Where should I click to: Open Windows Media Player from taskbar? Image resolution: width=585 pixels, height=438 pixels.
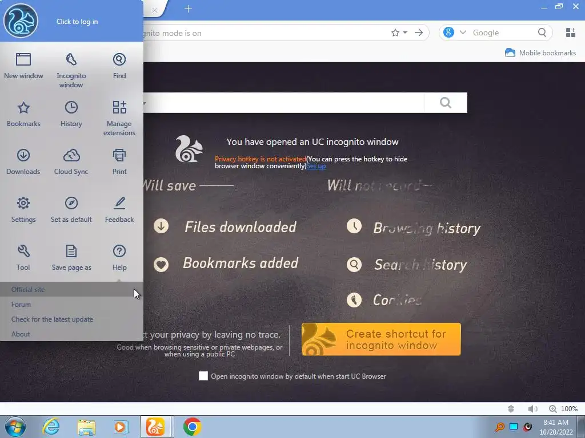coord(121,427)
